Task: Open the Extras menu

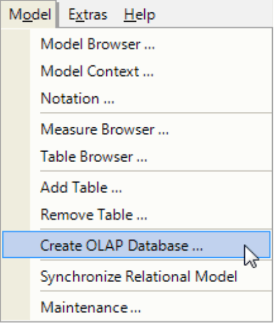Action: [88, 15]
